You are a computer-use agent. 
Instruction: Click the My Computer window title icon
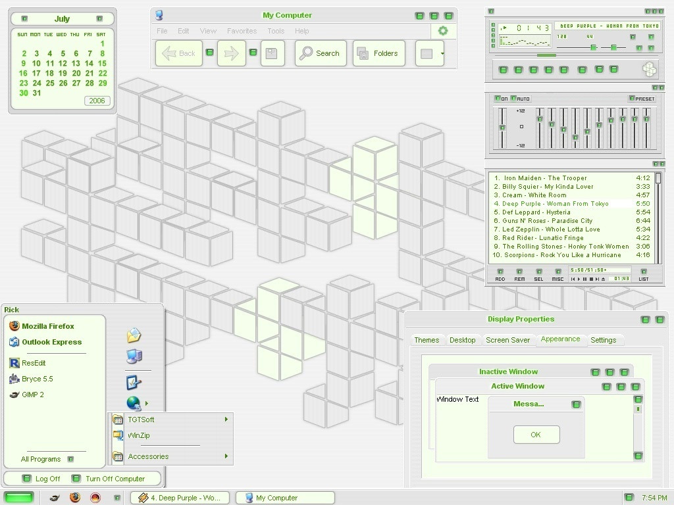(159, 16)
